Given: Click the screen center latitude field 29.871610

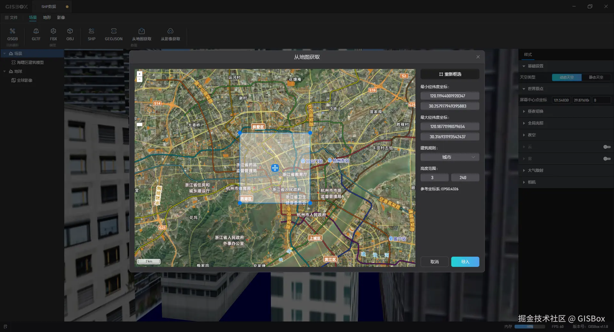Looking at the screenshot, I should [581, 100].
